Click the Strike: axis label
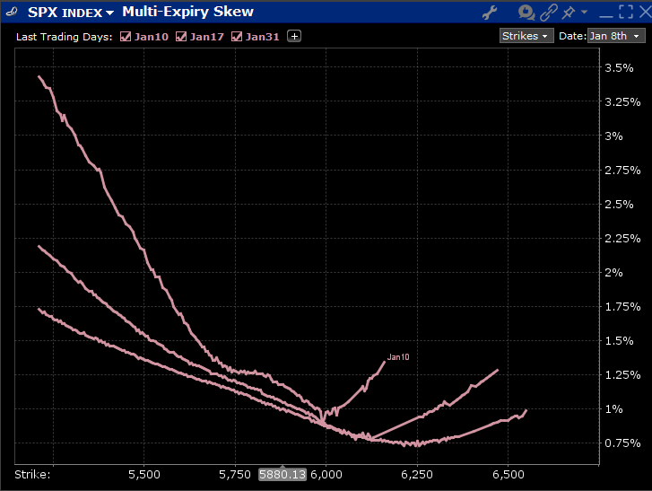The image size is (652, 491). 32,474
